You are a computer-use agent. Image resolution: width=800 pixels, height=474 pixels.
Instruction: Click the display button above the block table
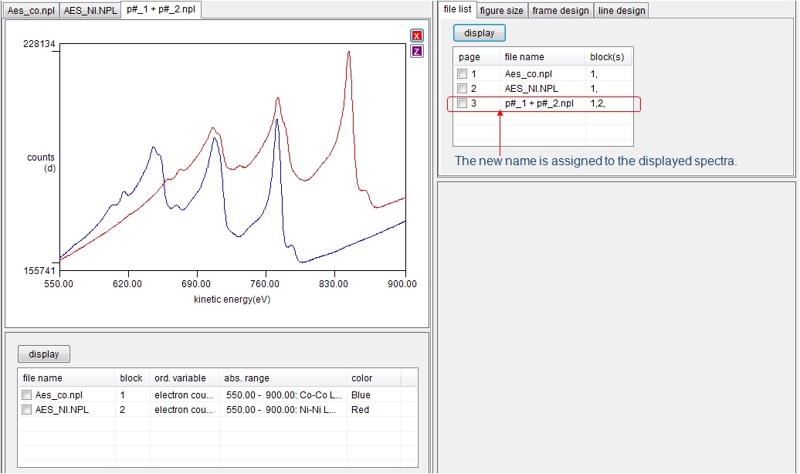tap(44, 354)
